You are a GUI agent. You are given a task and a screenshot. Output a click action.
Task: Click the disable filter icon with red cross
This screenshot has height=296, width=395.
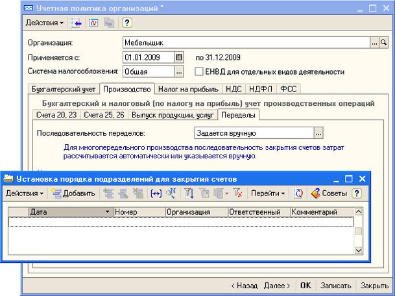(x=238, y=193)
